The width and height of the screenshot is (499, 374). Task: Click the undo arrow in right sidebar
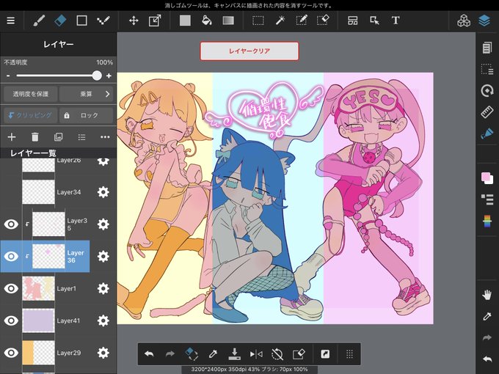[x=487, y=359]
